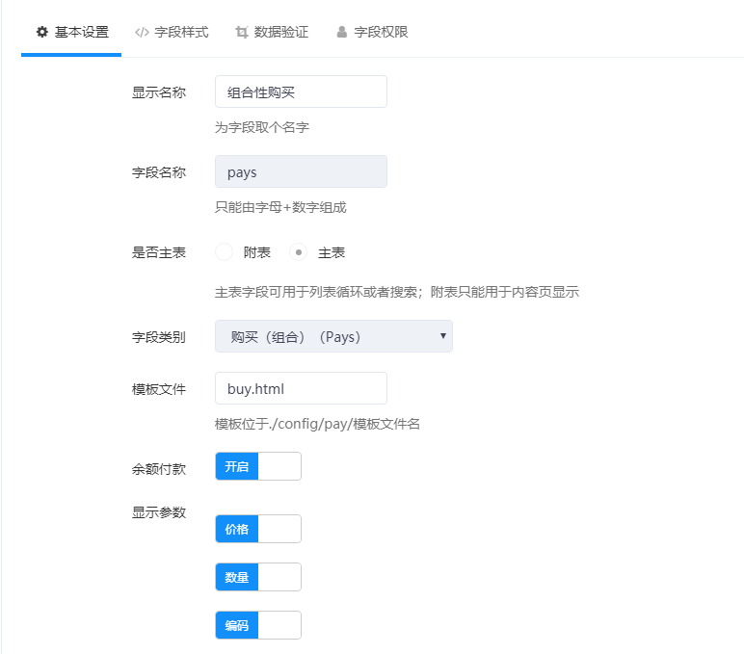Click the 字段类别 dropdown arrow
The height and width of the screenshot is (654, 744).
coord(442,336)
